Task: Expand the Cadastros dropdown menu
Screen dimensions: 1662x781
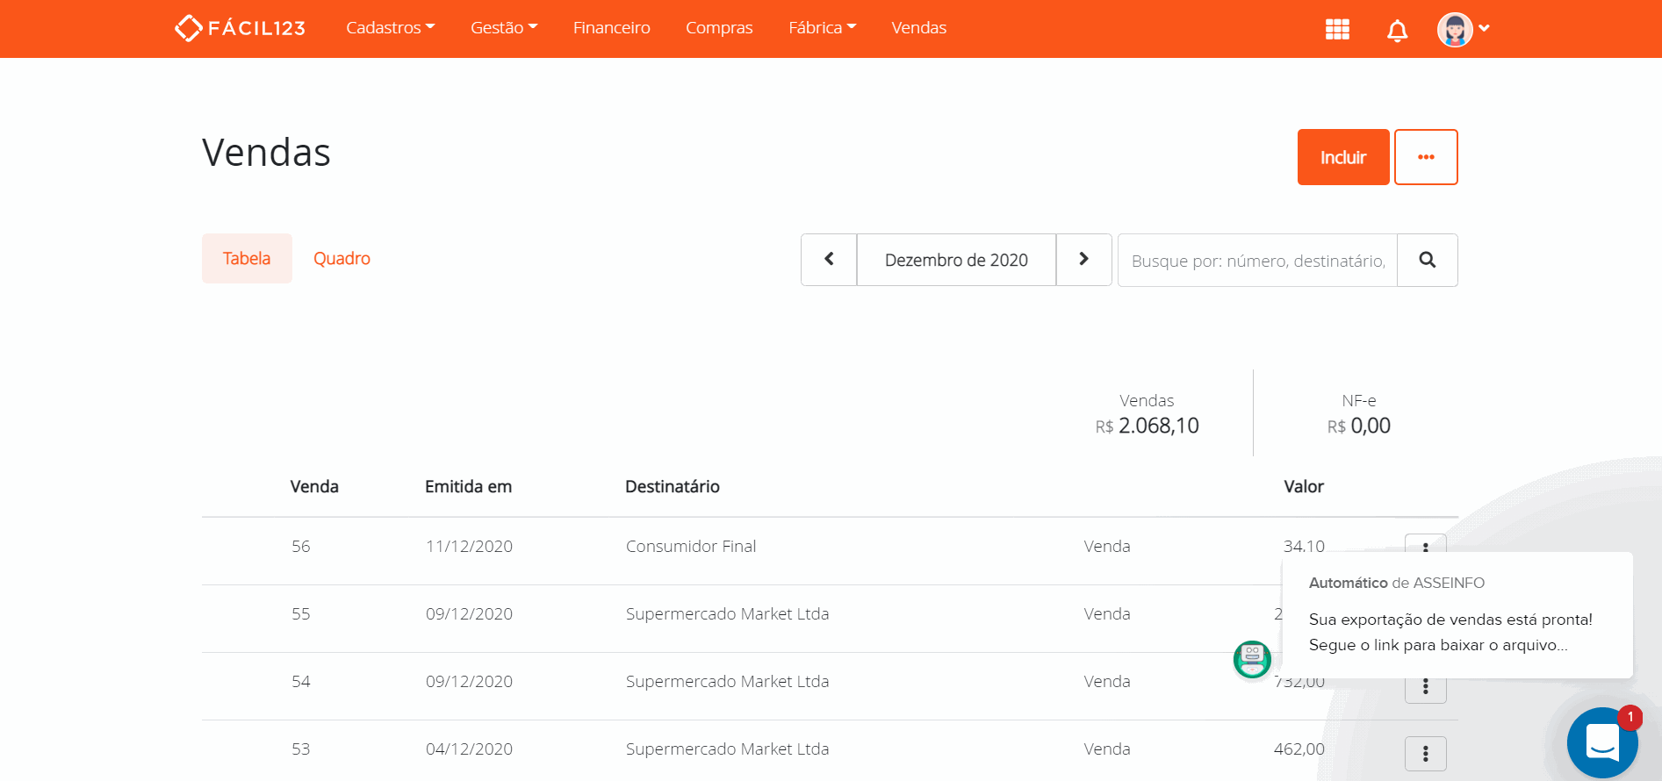Action: point(390,28)
